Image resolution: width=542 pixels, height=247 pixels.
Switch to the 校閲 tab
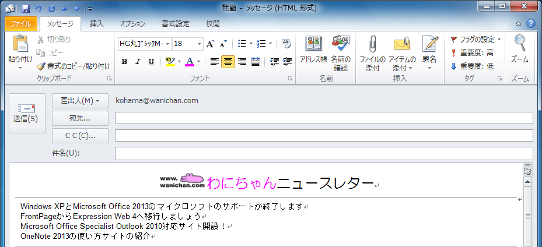point(212,24)
